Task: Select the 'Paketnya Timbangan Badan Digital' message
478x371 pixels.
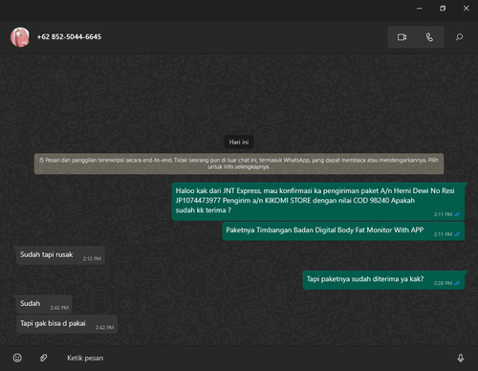Action: click(x=343, y=231)
